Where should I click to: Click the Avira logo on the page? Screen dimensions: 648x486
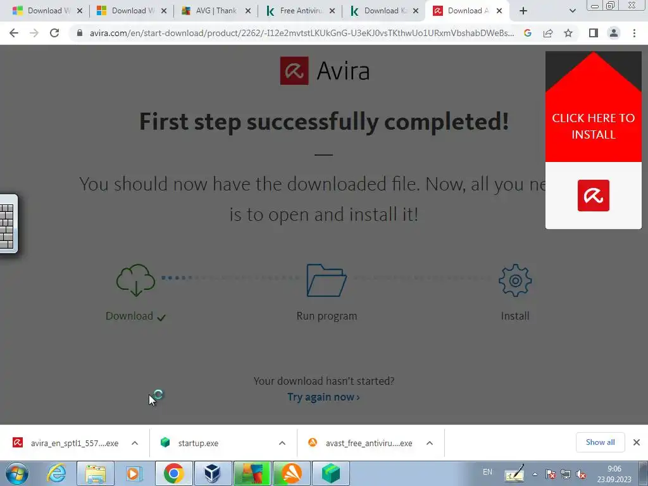tap(325, 71)
